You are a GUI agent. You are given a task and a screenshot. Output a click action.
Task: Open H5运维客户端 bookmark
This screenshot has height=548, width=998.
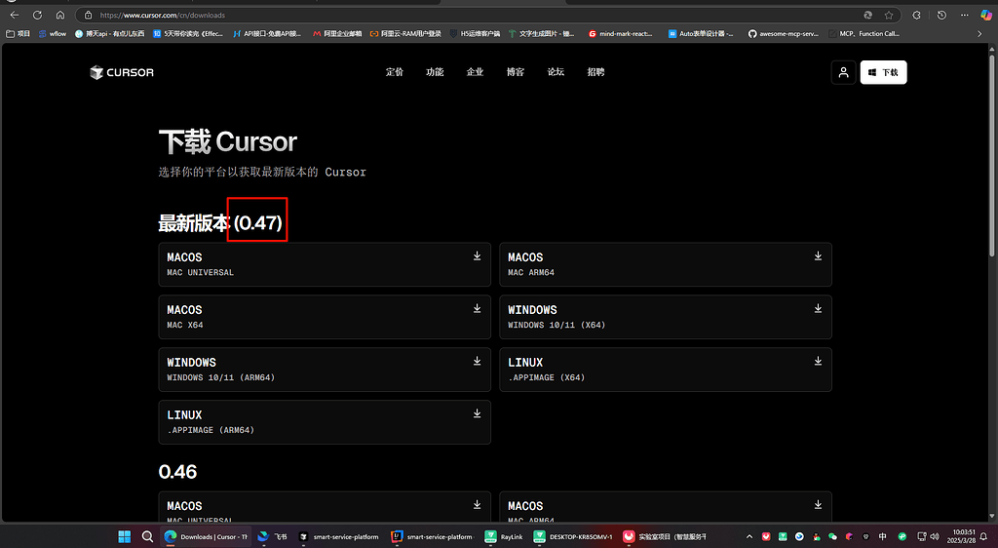(x=475, y=34)
